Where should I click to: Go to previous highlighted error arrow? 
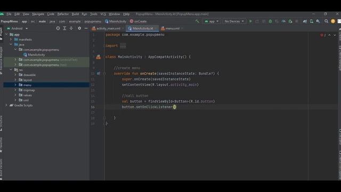click(329, 35)
